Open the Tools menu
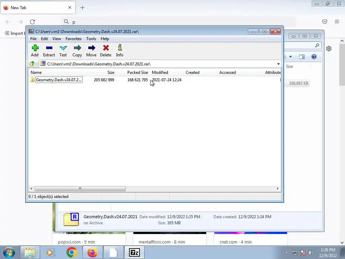This screenshot has height=259, width=345. pyautogui.click(x=91, y=39)
